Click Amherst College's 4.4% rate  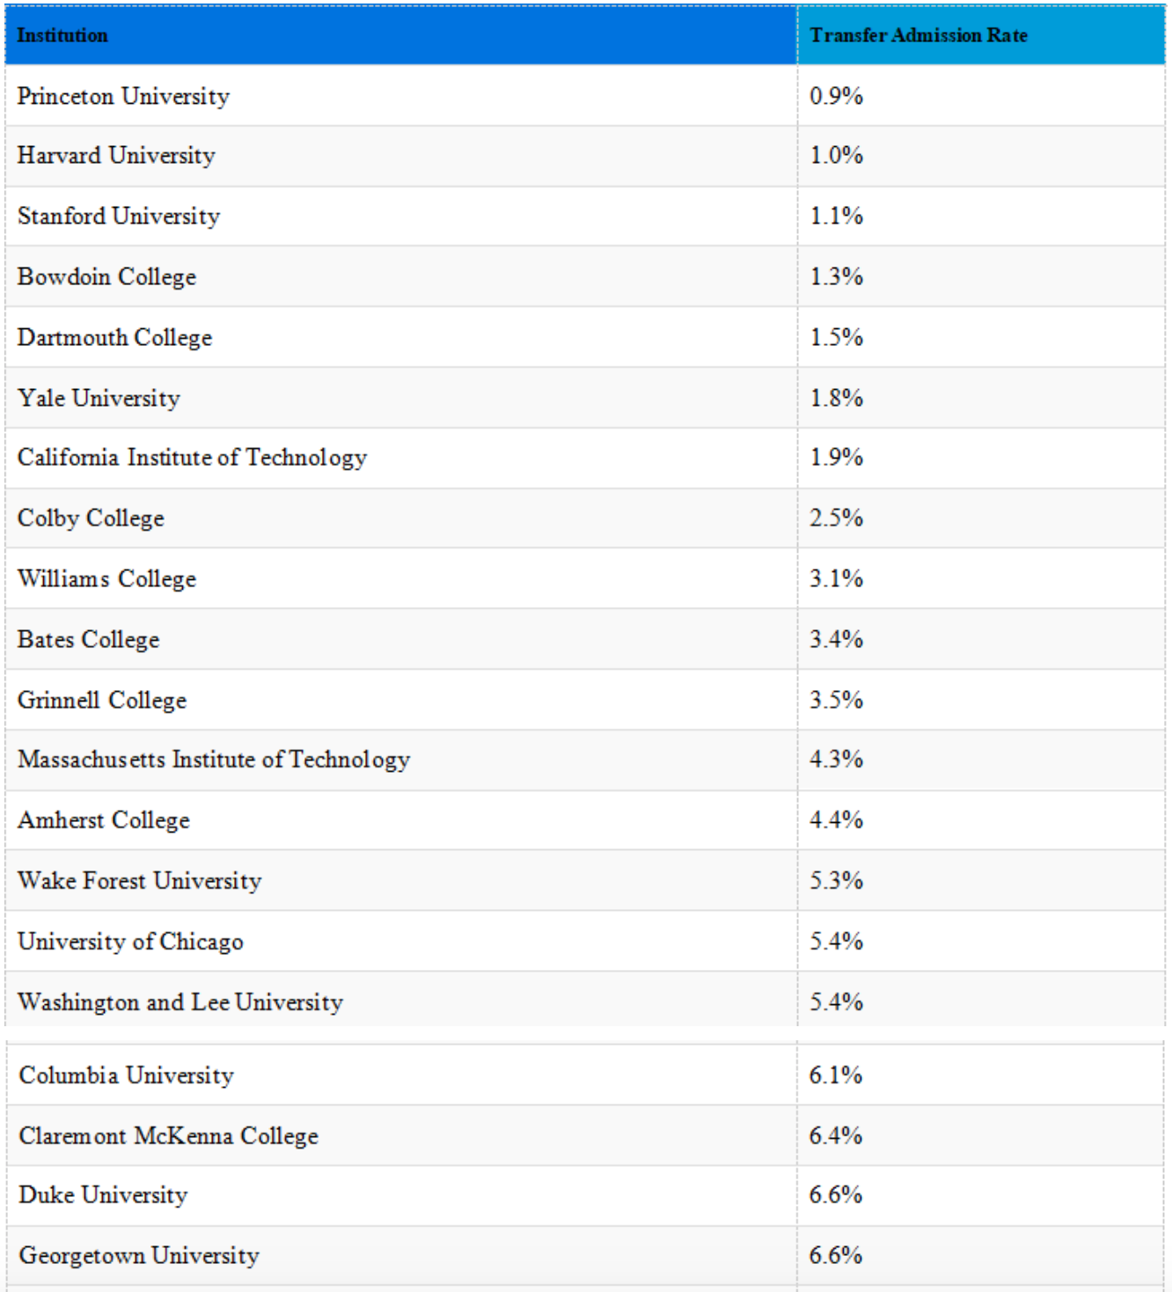point(836,820)
